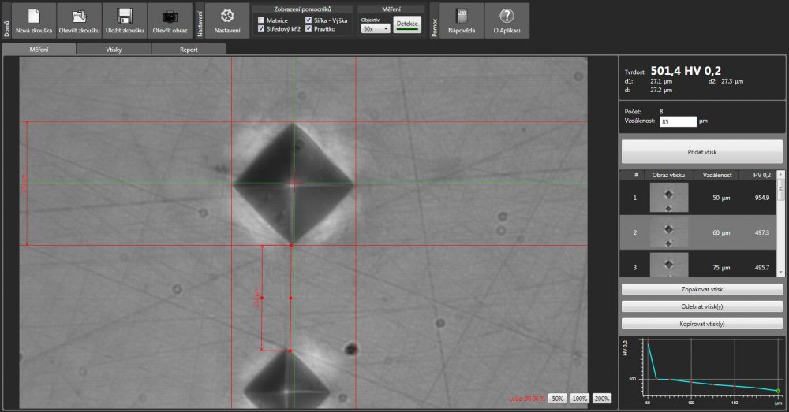Uncheck the Pravítko ruler checkbox
789x412 pixels.
tap(308, 28)
